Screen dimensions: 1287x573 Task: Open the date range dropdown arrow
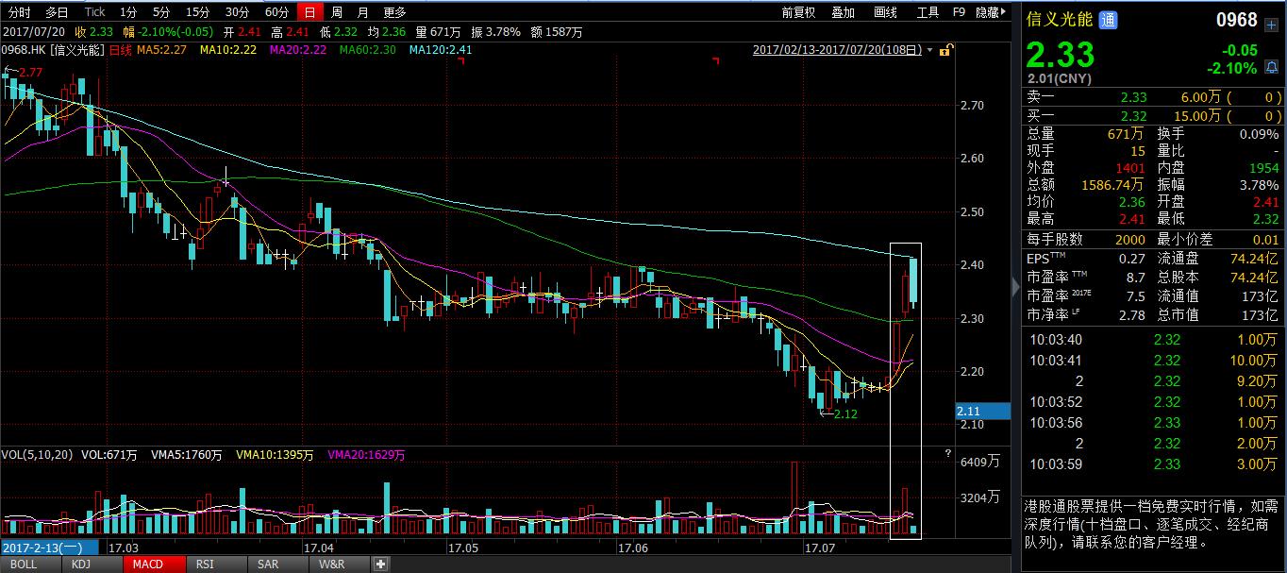pos(930,50)
